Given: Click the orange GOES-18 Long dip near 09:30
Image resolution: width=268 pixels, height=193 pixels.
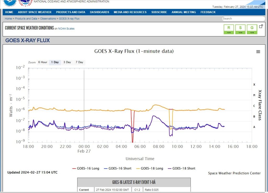Looking at the screenshot, I should click(x=171, y=119).
